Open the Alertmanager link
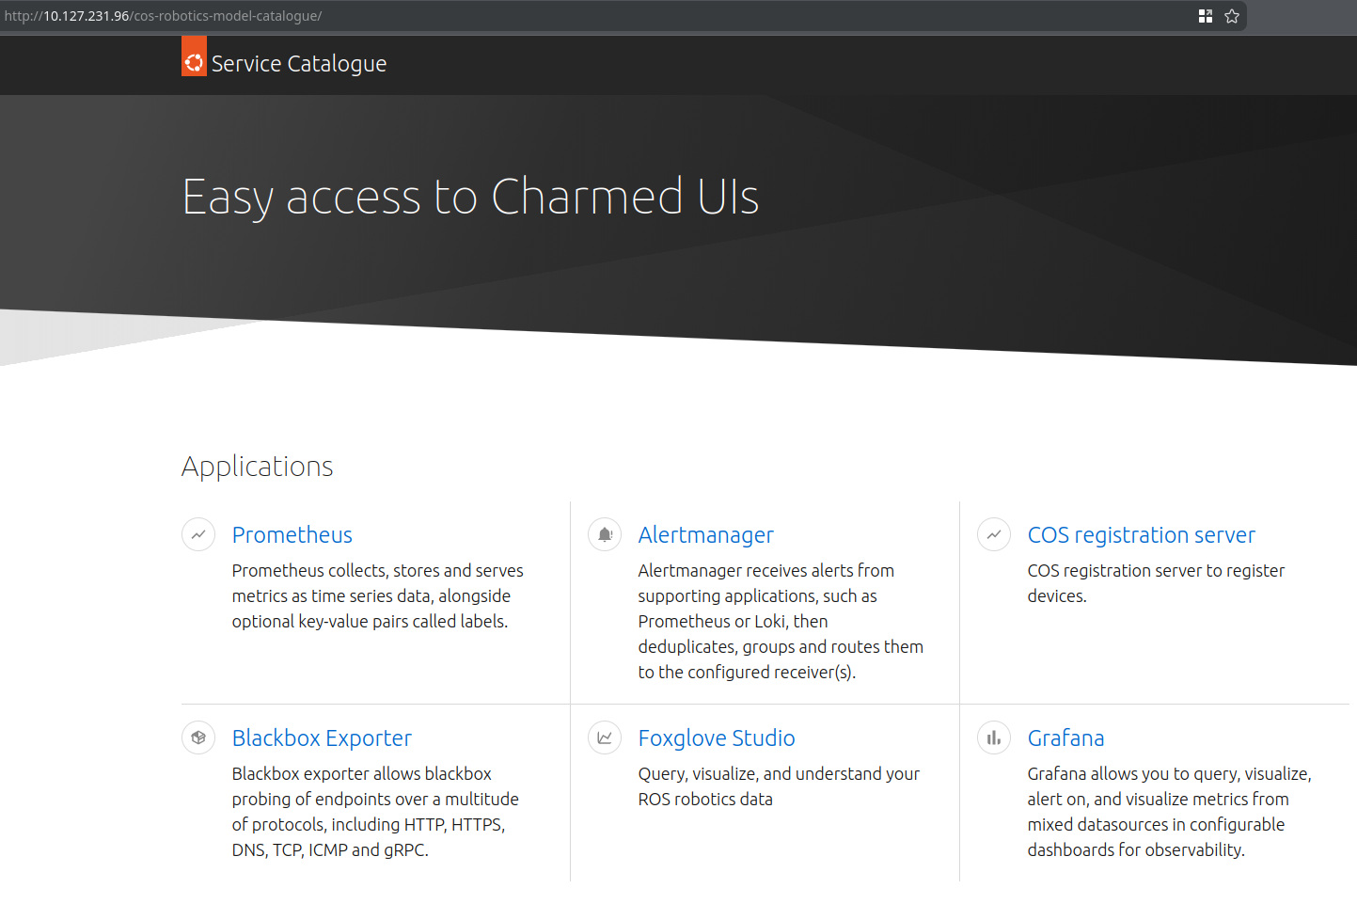 (705, 535)
